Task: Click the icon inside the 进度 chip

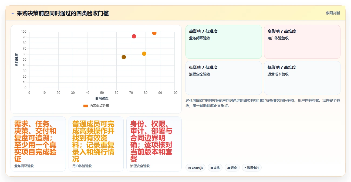Action: 229,168
